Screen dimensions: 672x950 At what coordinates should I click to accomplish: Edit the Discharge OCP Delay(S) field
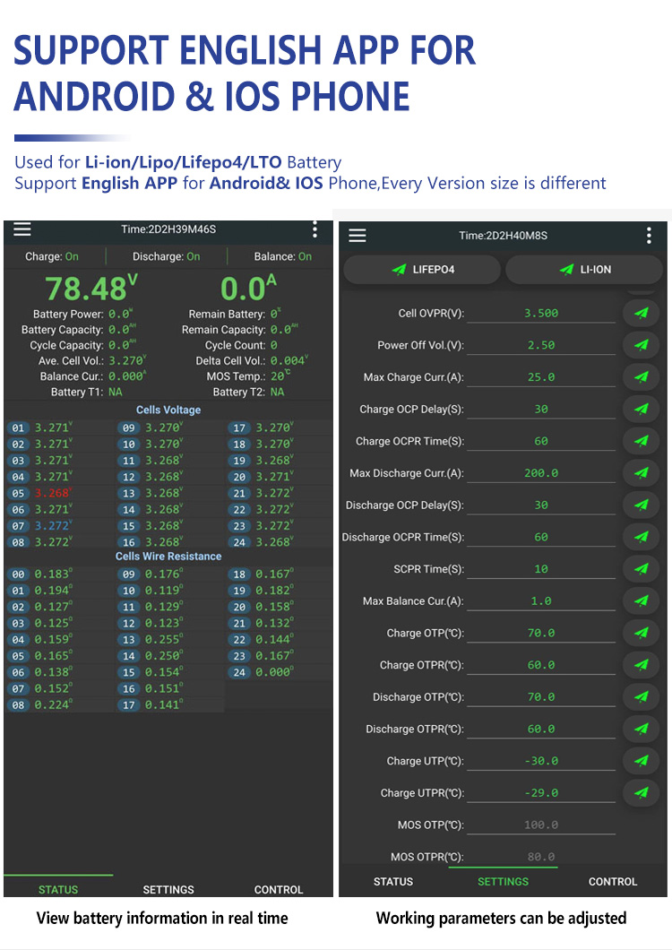pos(541,505)
